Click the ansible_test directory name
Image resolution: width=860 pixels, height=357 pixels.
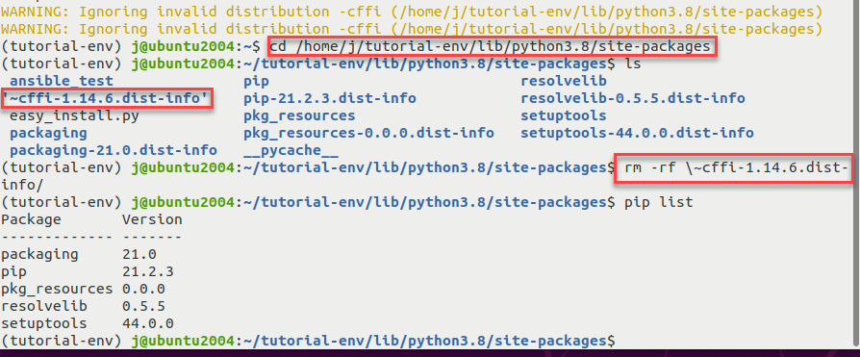pyautogui.click(x=62, y=81)
